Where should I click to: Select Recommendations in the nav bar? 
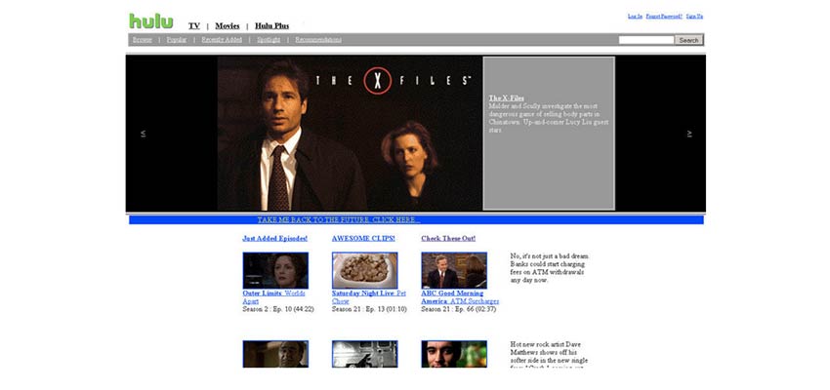(318, 40)
